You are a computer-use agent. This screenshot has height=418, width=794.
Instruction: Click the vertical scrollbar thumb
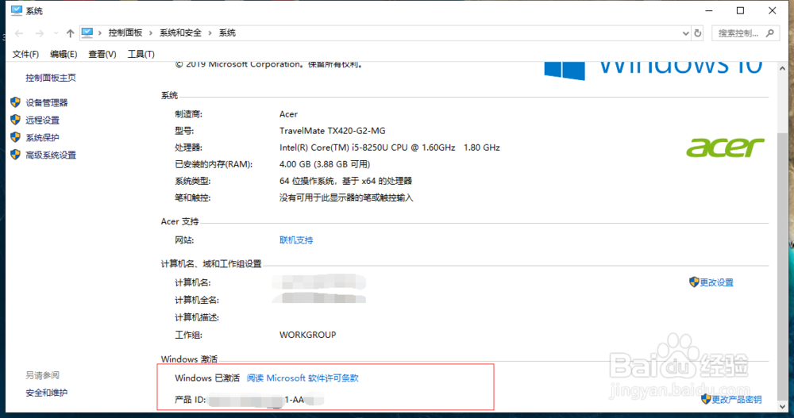click(x=782, y=266)
